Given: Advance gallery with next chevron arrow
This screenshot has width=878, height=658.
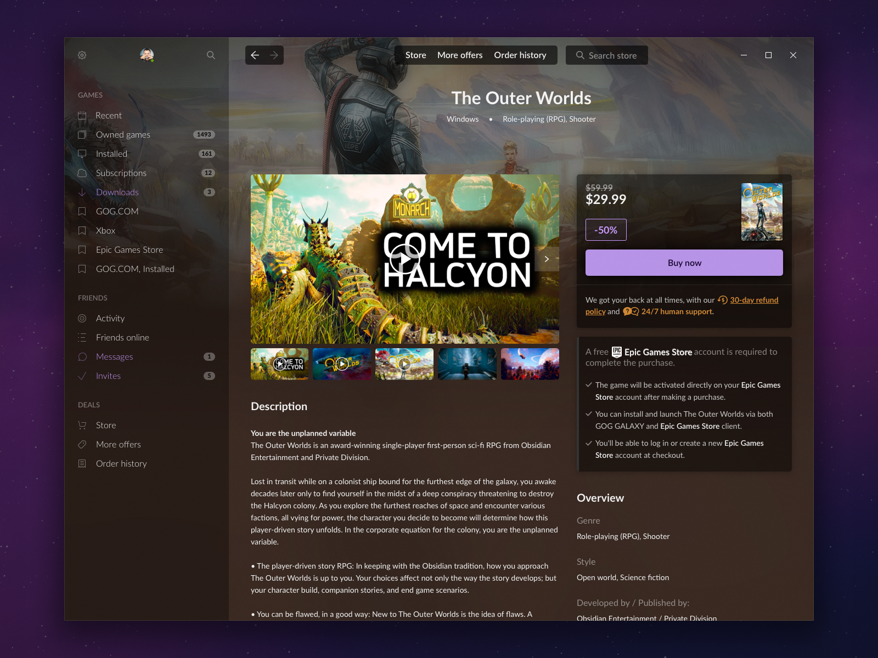Looking at the screenshot, I should click(x=547, y=259).
